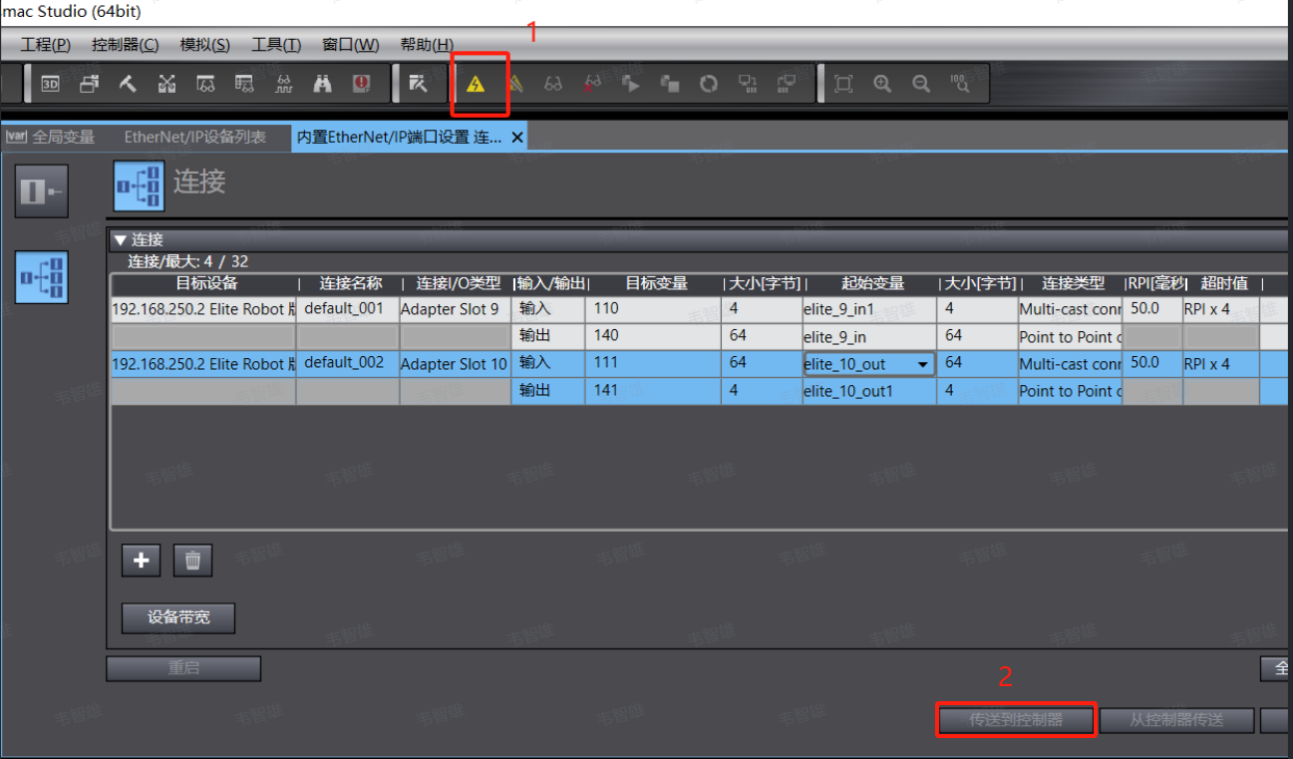Click the 设备带宽 button
This screenshot has height=759, width=1293.
(178, 617)
